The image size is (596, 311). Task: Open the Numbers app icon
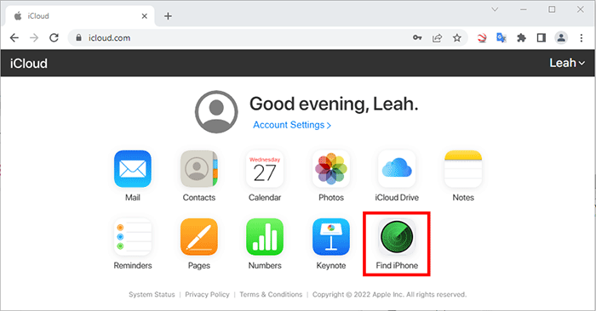[265, 237]
